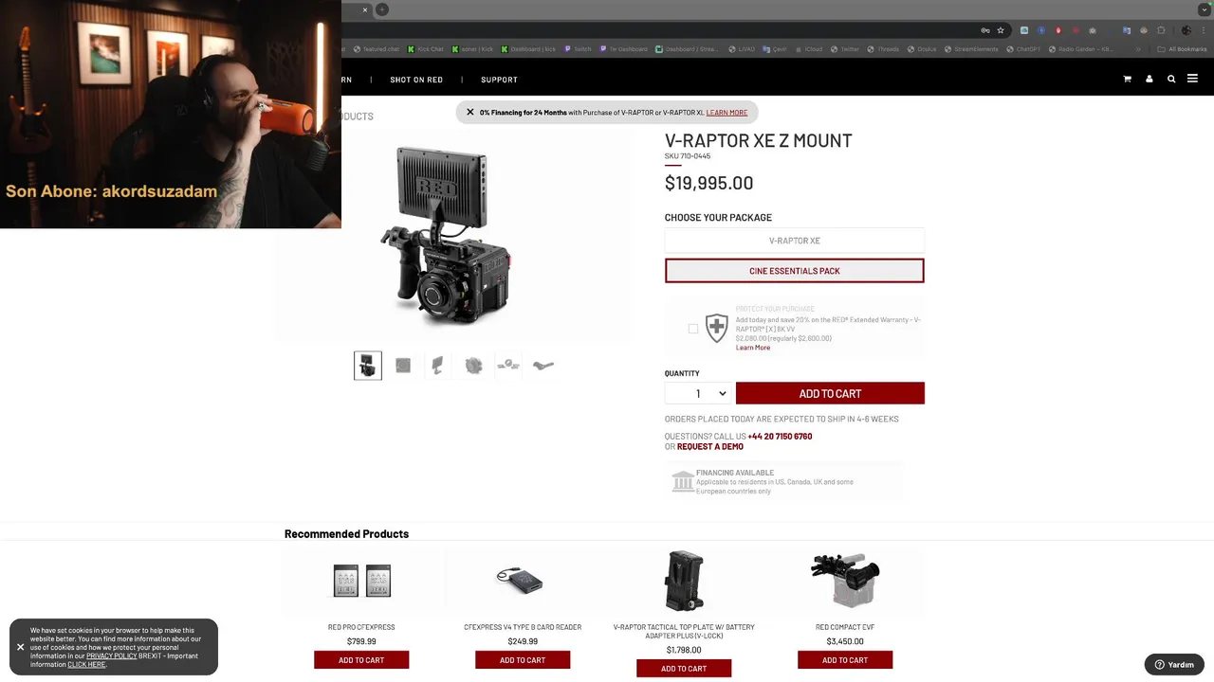Screen dimensions: 1214x682
Task: Follow the REQUEST A DEMO link
Action: pos(710,446)
